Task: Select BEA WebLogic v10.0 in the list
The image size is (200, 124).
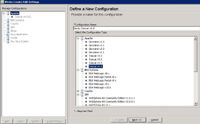Action: point(100,88)
